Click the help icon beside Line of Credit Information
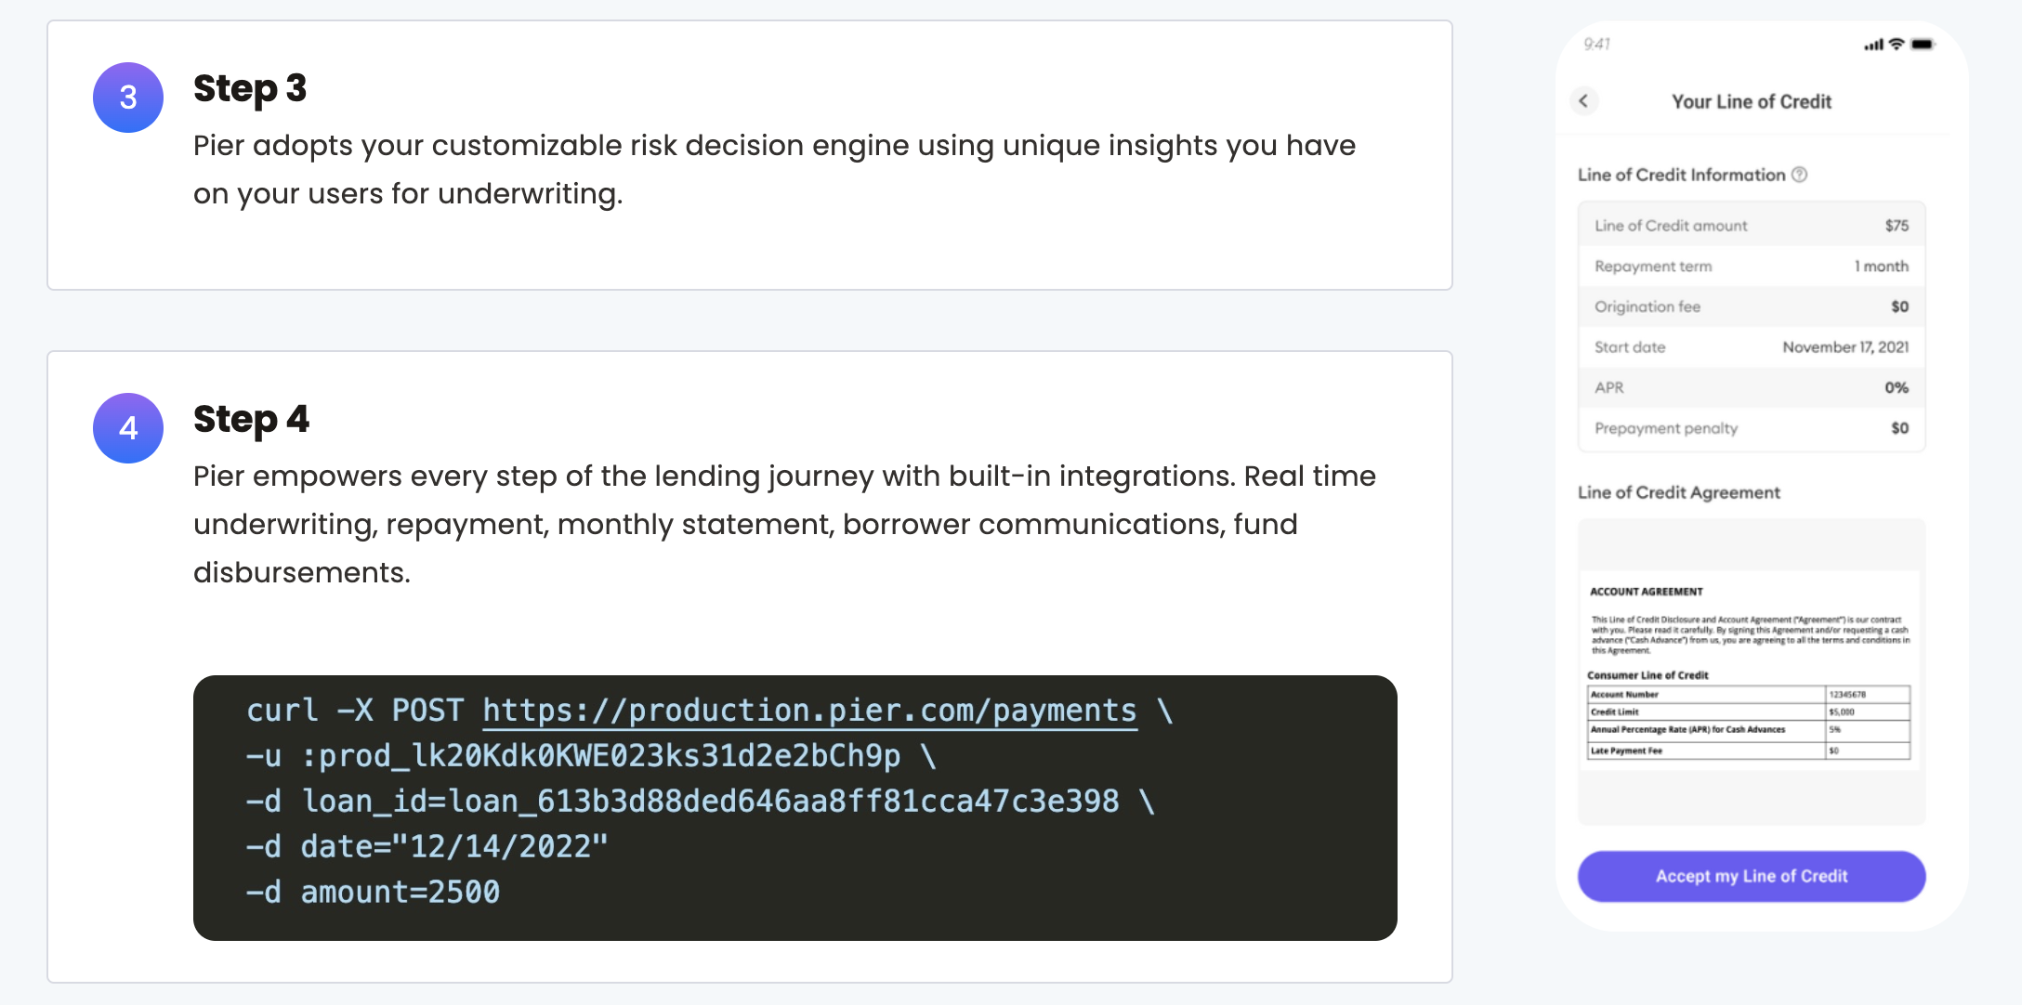 [1799, 175]
